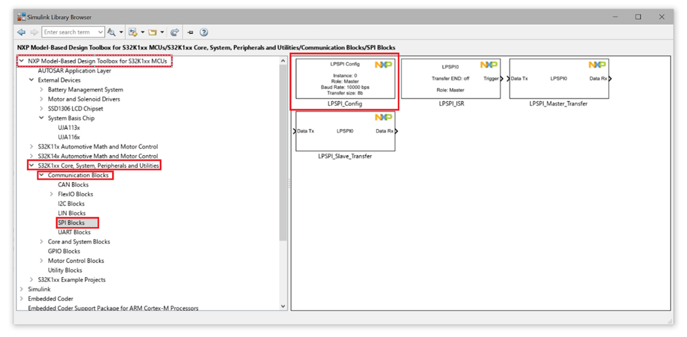Collapse NXP Model-Based Design Toolbox node
Screen dimensions: 687x337
[x=21, y=61]
